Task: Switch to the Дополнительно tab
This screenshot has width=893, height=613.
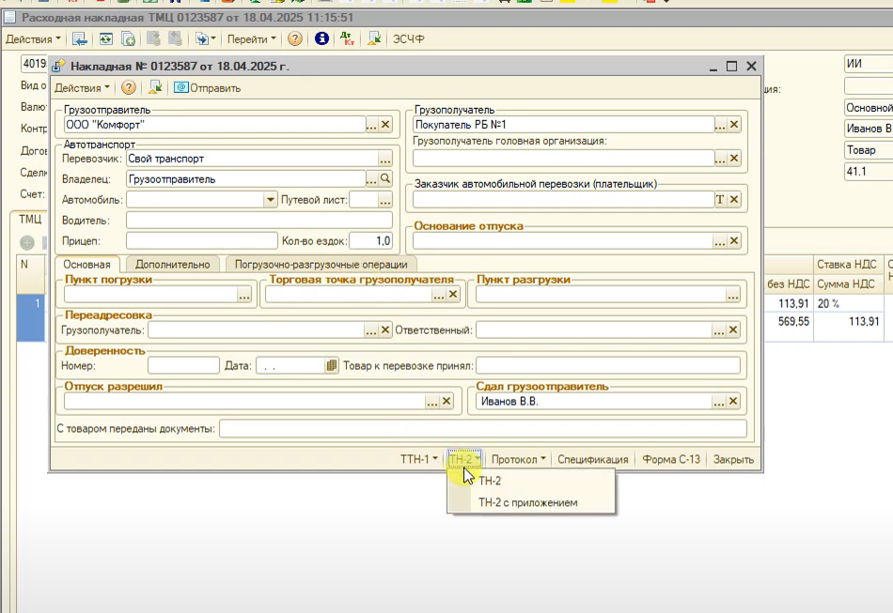Action: [x=173, y=265]
